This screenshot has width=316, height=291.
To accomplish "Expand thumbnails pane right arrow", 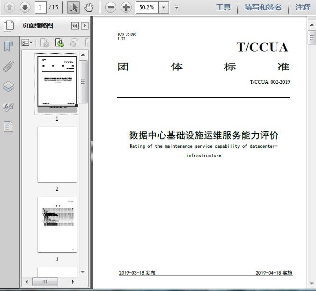I will click(x=85, y=26).
